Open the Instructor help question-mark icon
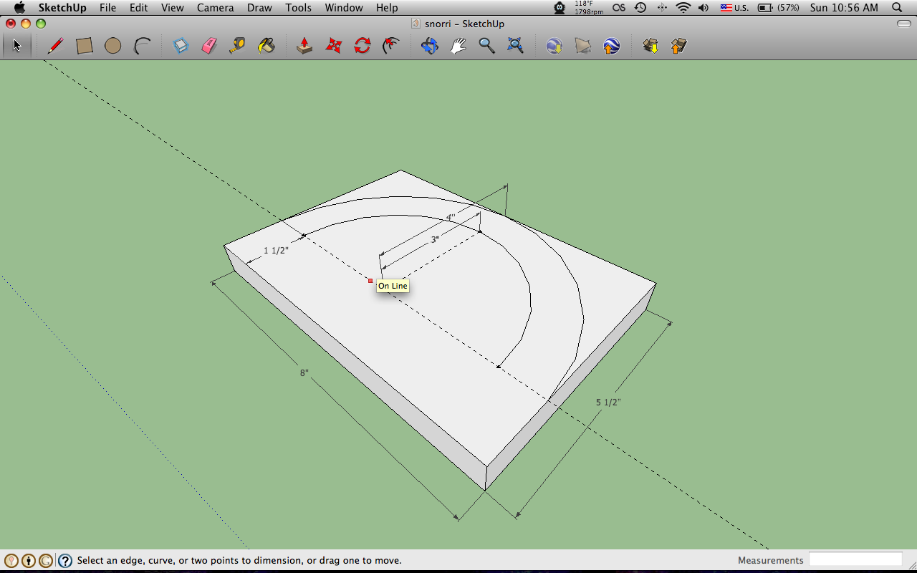The image size is (917, 573). click(65, 561)
